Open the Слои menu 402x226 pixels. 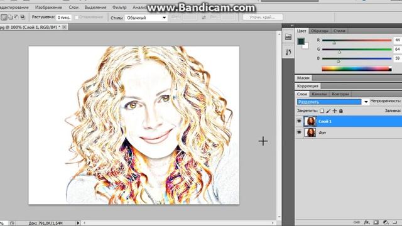tap(73, 8)
